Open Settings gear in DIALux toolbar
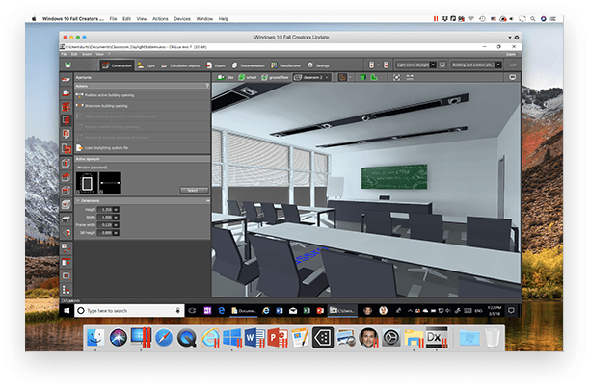 318,65
